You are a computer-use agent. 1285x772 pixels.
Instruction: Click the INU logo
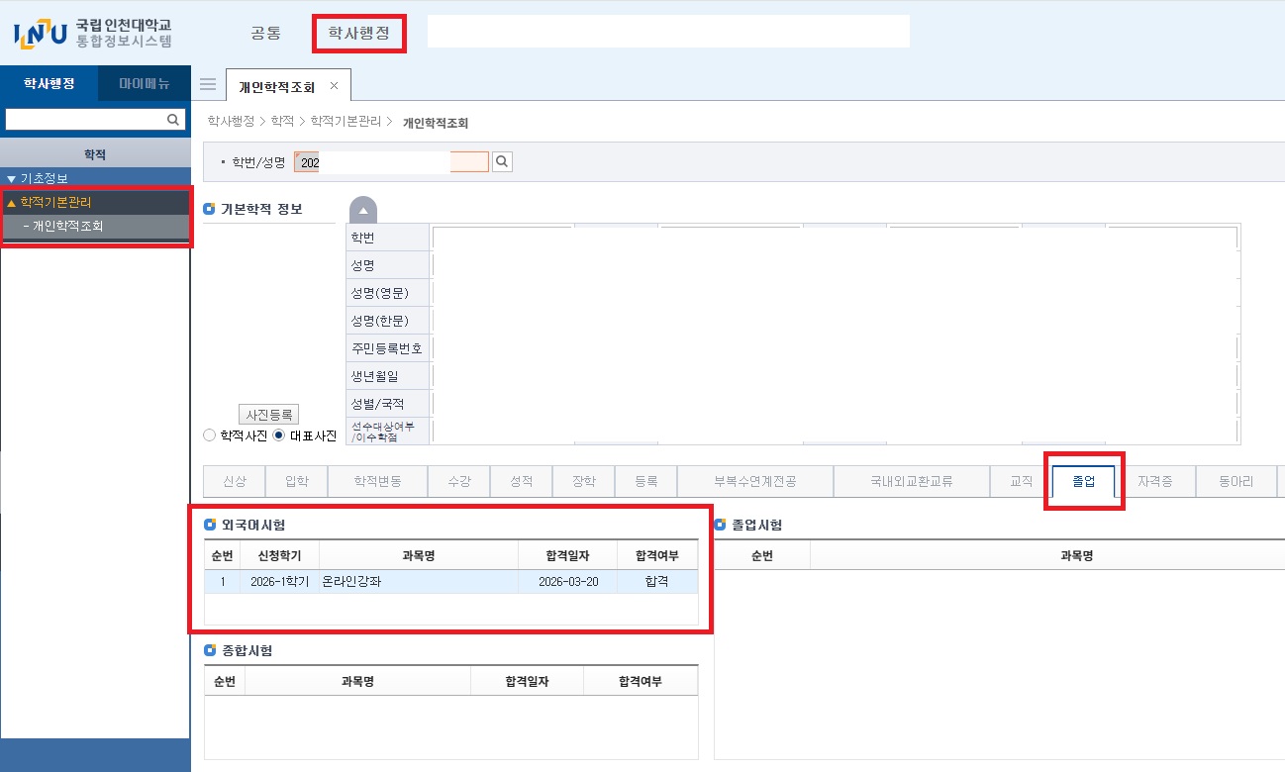tap(41, 35)
